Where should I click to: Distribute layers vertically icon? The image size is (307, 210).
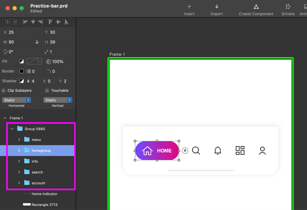15,22
